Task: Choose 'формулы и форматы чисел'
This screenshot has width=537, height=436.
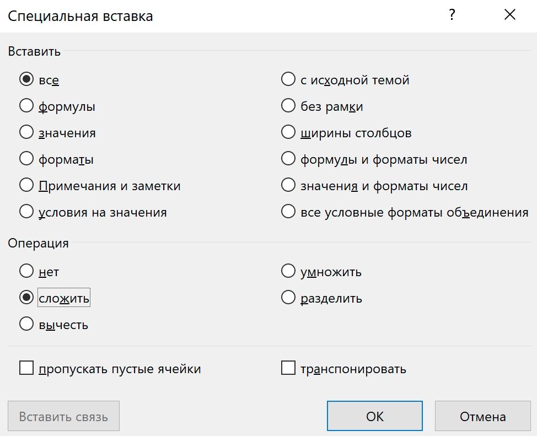Action: click(288, 159)
